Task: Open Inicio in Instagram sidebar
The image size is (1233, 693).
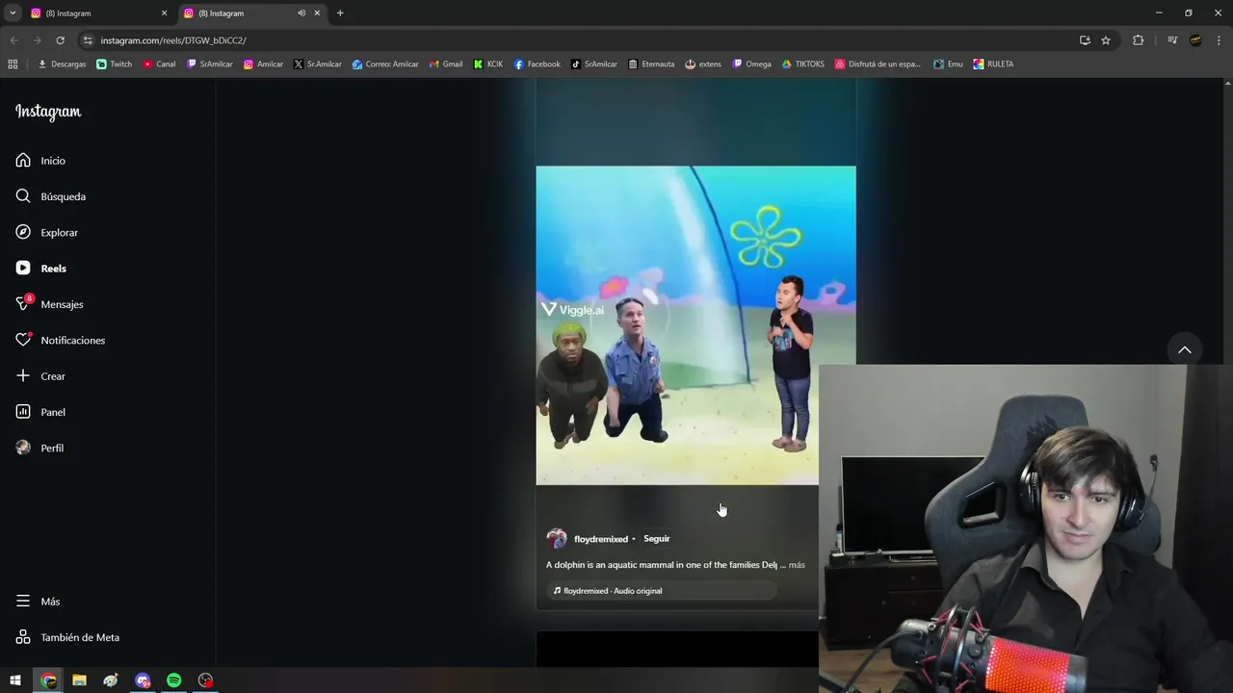Action: (x=40, y=161)
